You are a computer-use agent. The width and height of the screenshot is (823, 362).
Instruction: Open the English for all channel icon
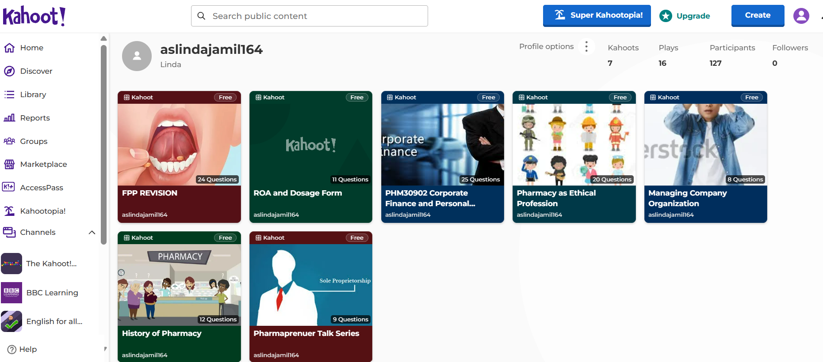pos(11,321)
